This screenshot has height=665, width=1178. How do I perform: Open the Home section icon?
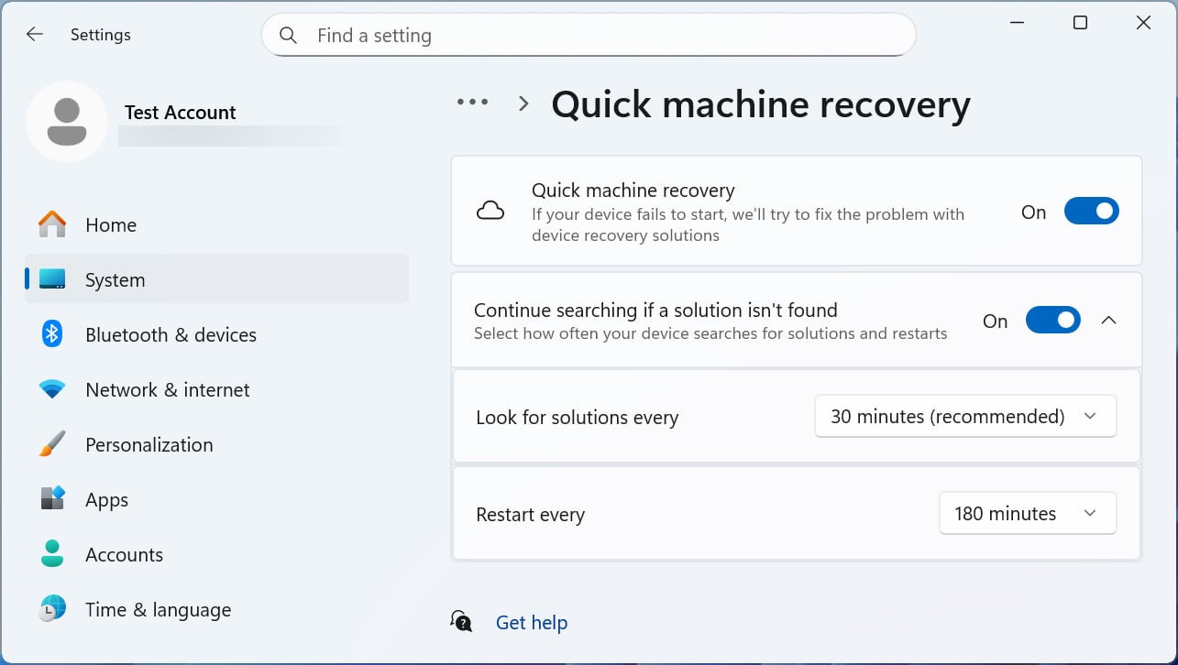click(x=52, y=224)
